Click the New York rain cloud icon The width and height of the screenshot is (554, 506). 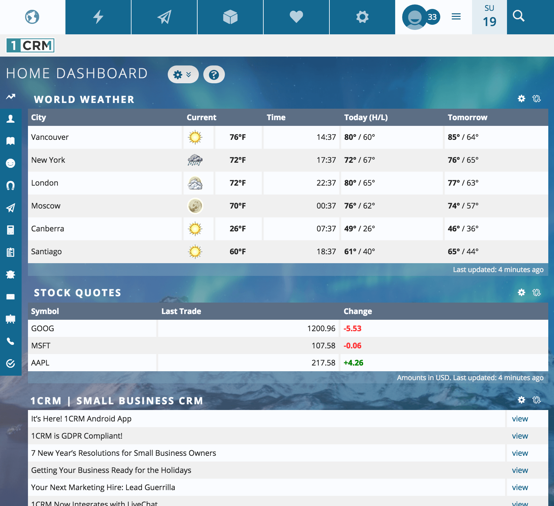(195, 160)
